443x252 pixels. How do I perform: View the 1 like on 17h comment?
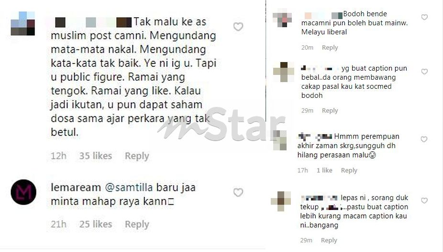coord(324,170)
